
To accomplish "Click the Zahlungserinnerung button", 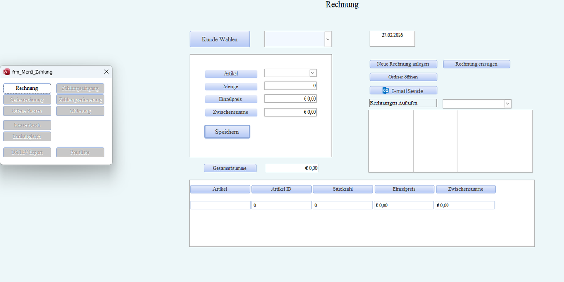I will (80, 100).
